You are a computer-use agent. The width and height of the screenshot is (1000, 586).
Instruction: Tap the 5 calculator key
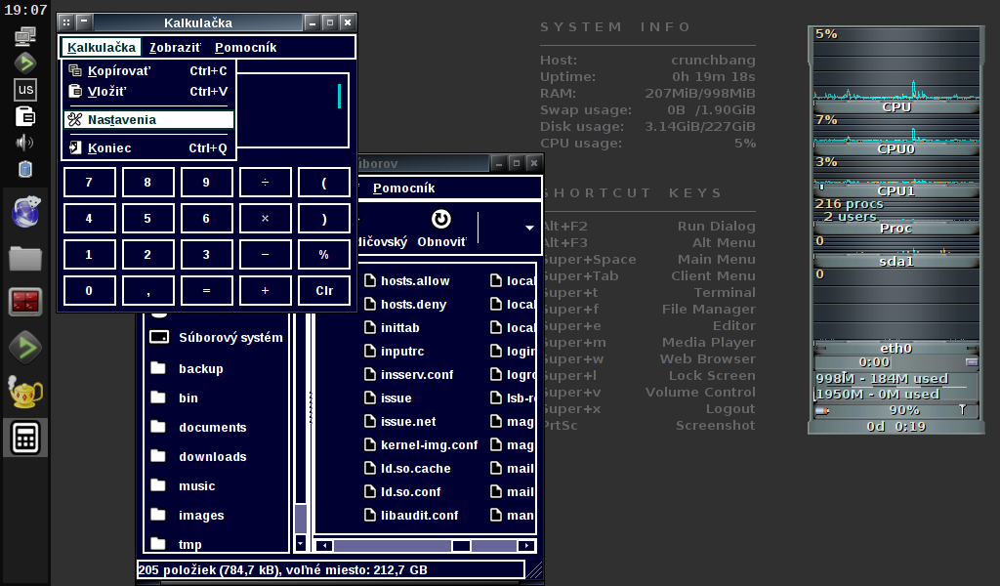(148, 218)
